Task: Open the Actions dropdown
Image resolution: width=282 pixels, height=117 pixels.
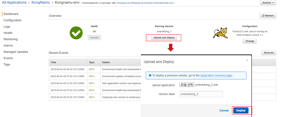Action: [268, 3]
